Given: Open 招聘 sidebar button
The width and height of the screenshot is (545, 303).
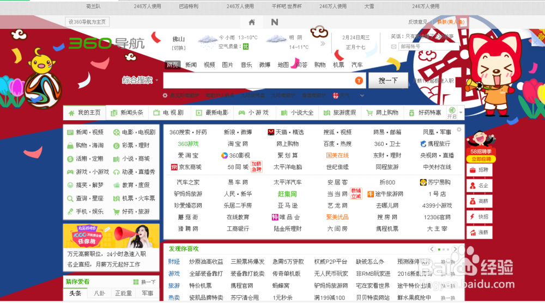Looking at the screenshot, I should (x=479, y=170).
